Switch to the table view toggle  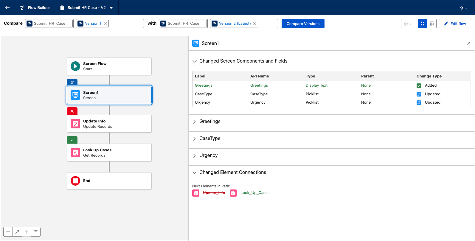point(432,24)
